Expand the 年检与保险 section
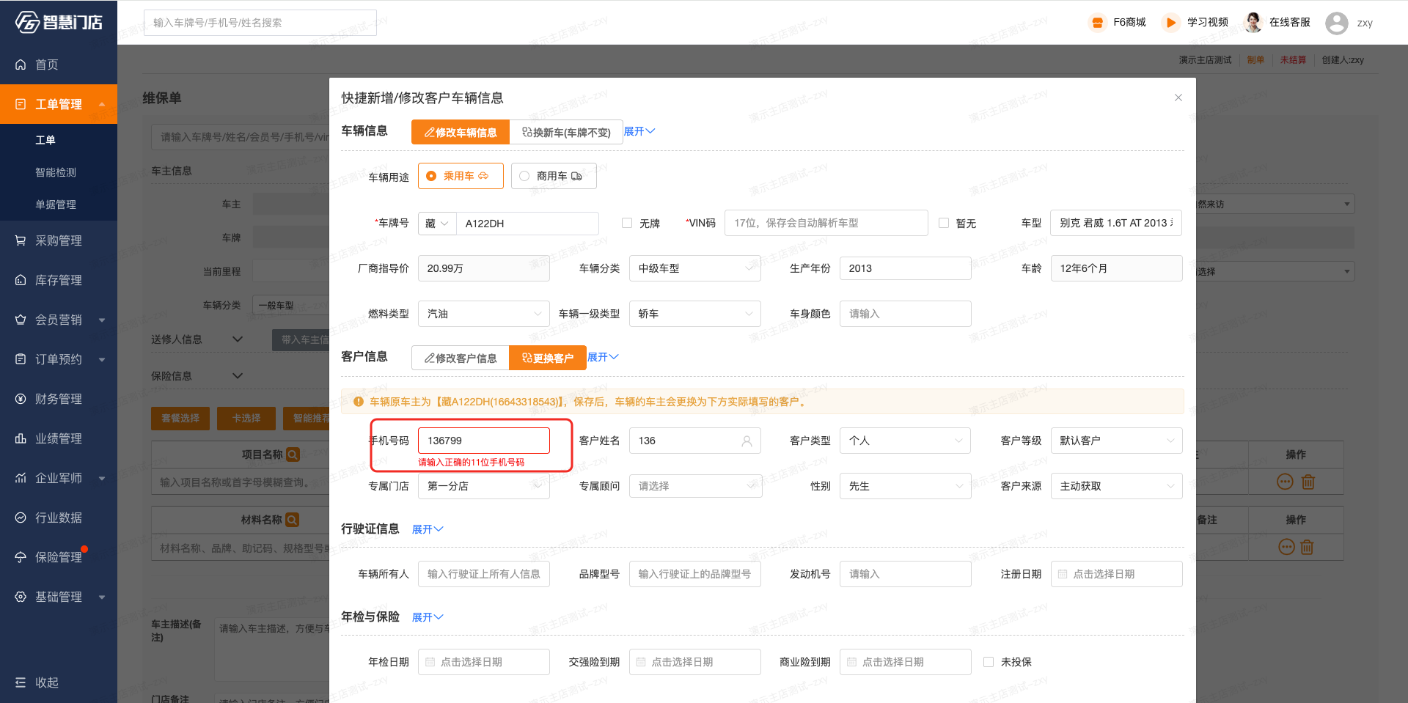 tap(428, 617)
